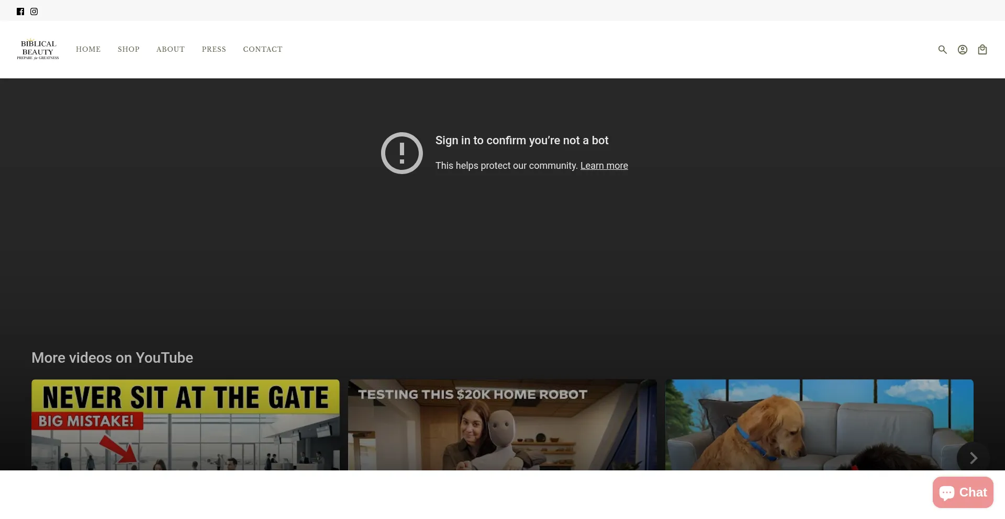Open the Facebook social icon
1005x519 pixels.
click(20, 11)
